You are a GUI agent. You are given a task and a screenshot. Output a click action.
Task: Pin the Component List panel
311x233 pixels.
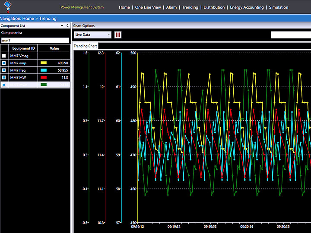click(x=67, y=26)
